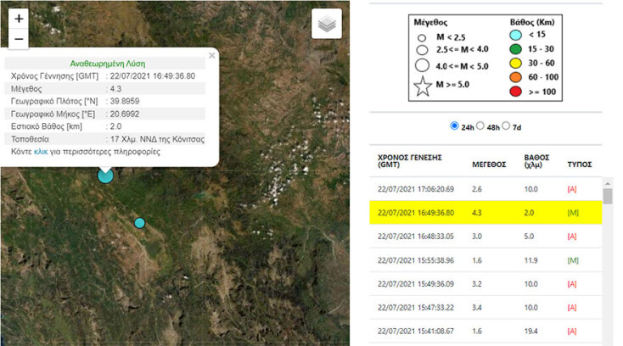Open the map layers switcher

coord(327,25)
